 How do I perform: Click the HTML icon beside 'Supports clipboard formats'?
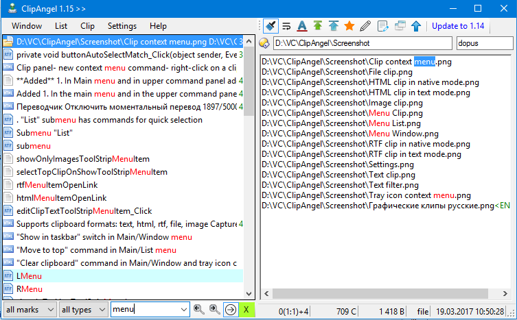point(8,224)
